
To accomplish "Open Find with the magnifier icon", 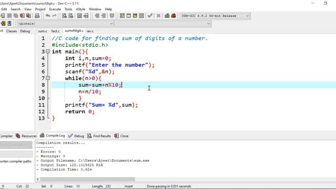I will click(x=64, y=16).
